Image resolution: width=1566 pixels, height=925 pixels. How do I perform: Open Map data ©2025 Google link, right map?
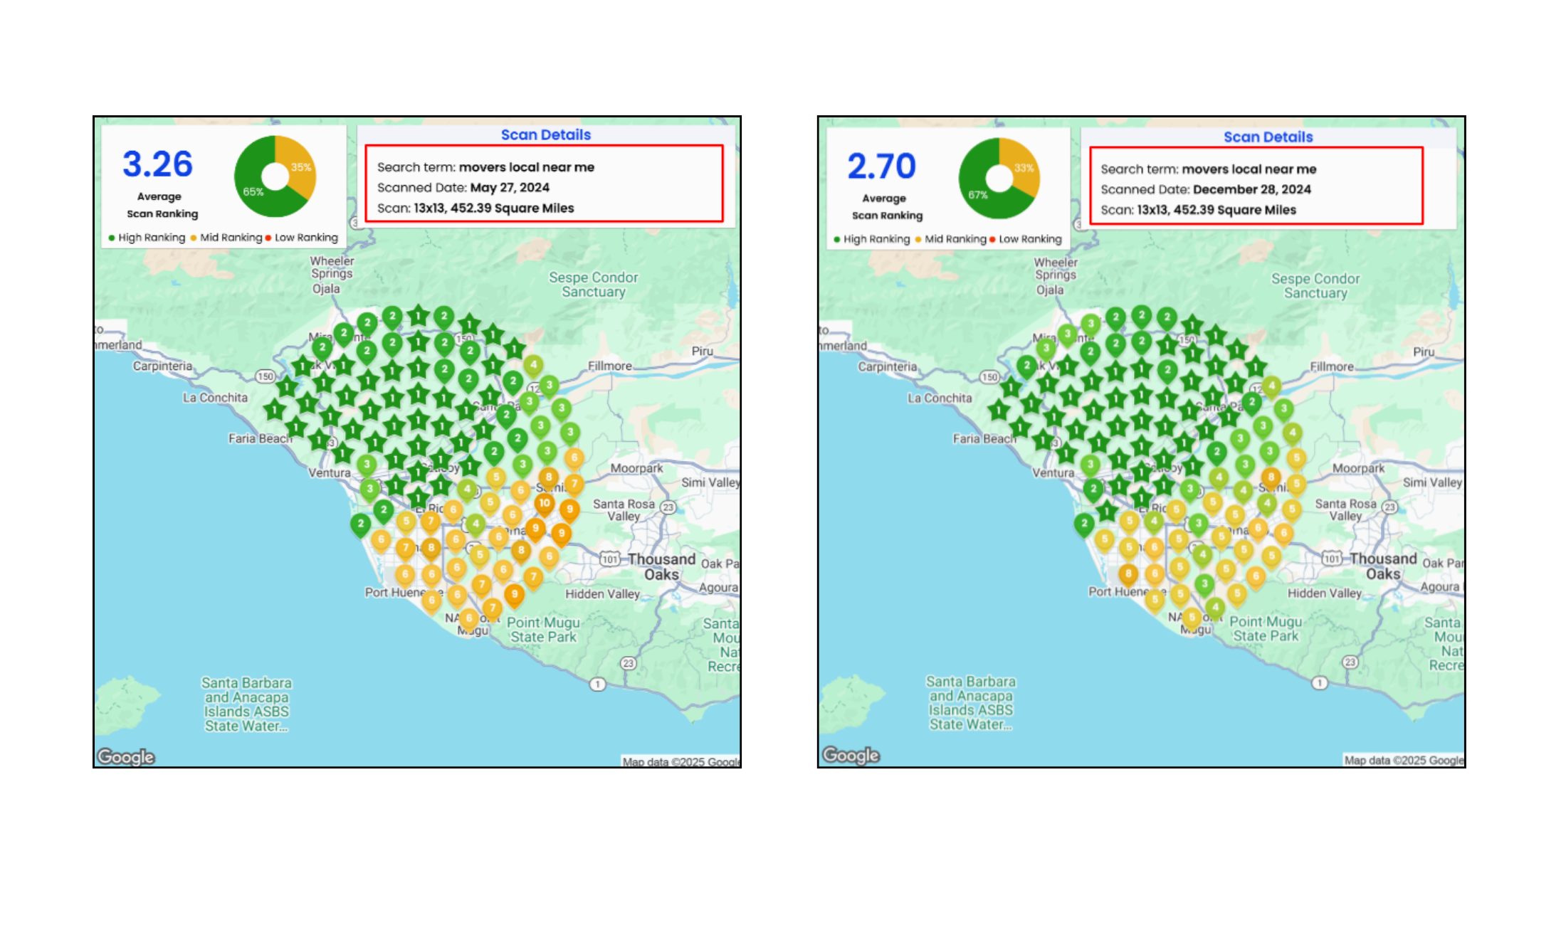pyautogui.click(x=1403, y=760)
